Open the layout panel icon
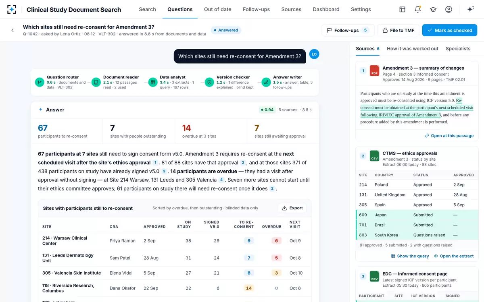Image resolution: width=484 pixels, height=302 pixels. 402,9
